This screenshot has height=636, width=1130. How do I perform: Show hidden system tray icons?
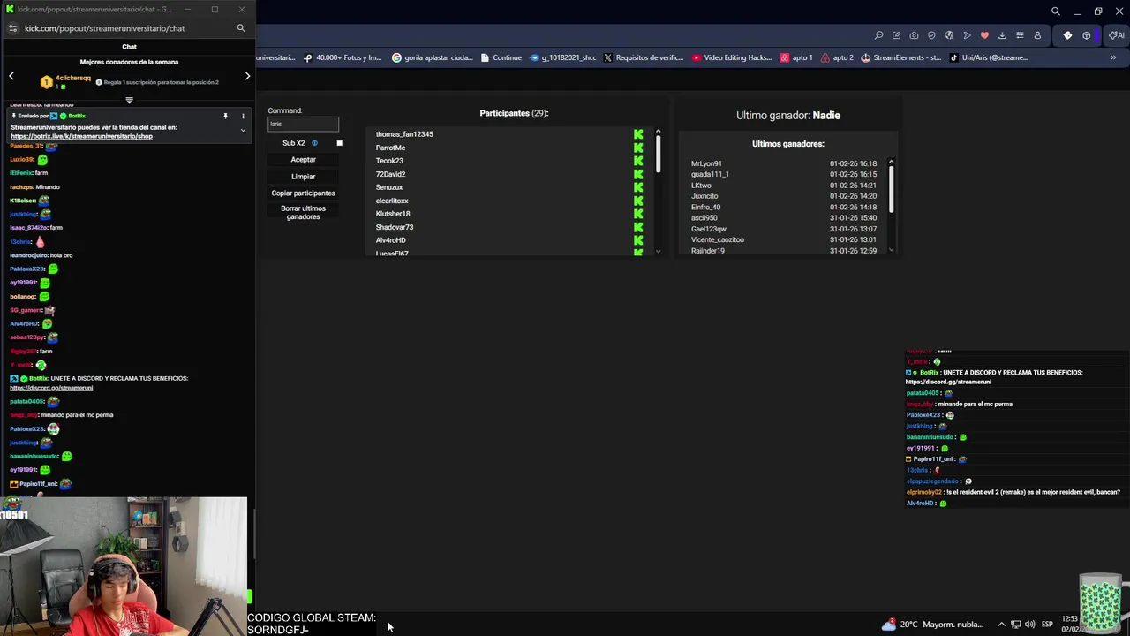(x=1001, y=625)
